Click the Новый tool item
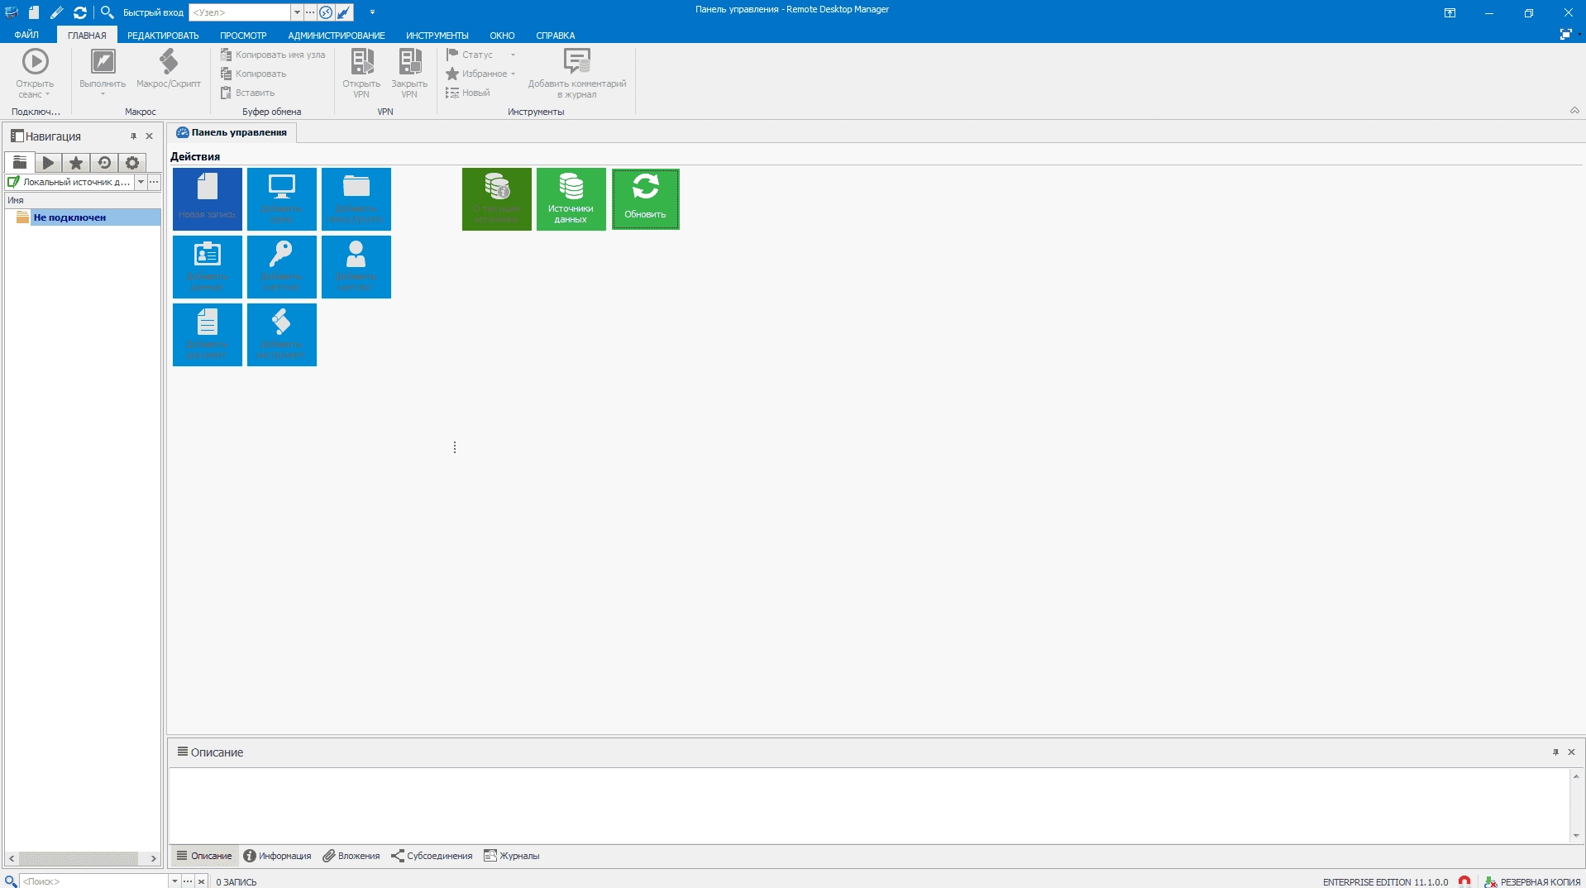This screenshot has width=1586, height=888. (x=468, y=93)
